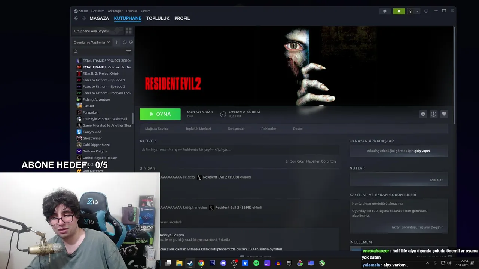Open the Arkadaşlar menu
This screenshot has width=479, height=269.
click(115, 11)
